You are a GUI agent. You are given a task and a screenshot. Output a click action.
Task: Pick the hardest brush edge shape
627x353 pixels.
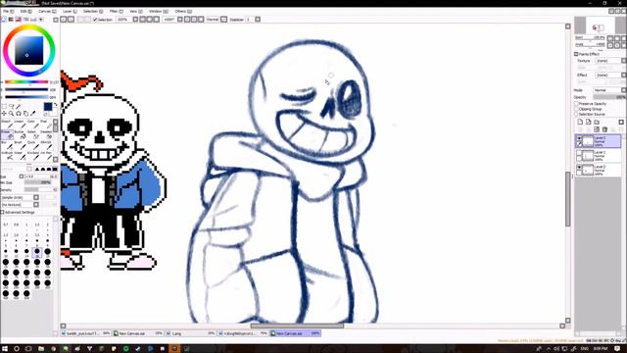pos(55,169)
